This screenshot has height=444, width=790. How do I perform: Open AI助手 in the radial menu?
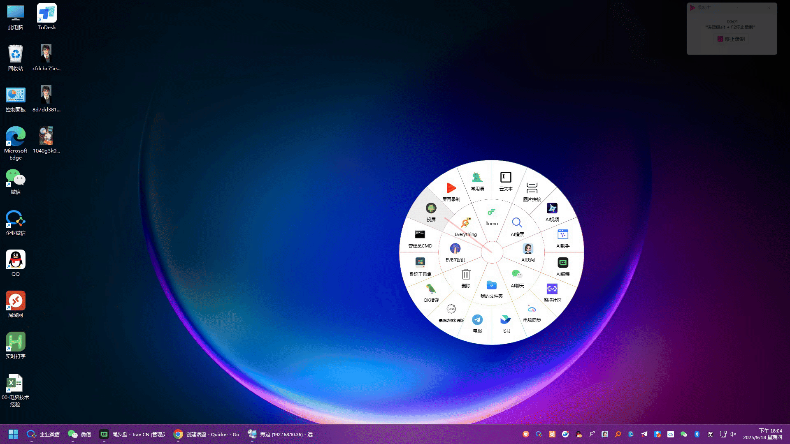coord(563,238)
